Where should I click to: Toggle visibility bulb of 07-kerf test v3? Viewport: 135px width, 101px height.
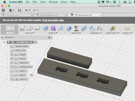pos(8,42)
